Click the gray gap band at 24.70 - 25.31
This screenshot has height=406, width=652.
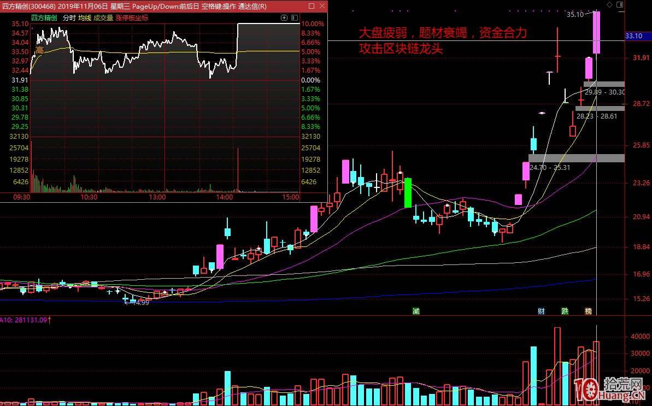[x=577, y=158]
